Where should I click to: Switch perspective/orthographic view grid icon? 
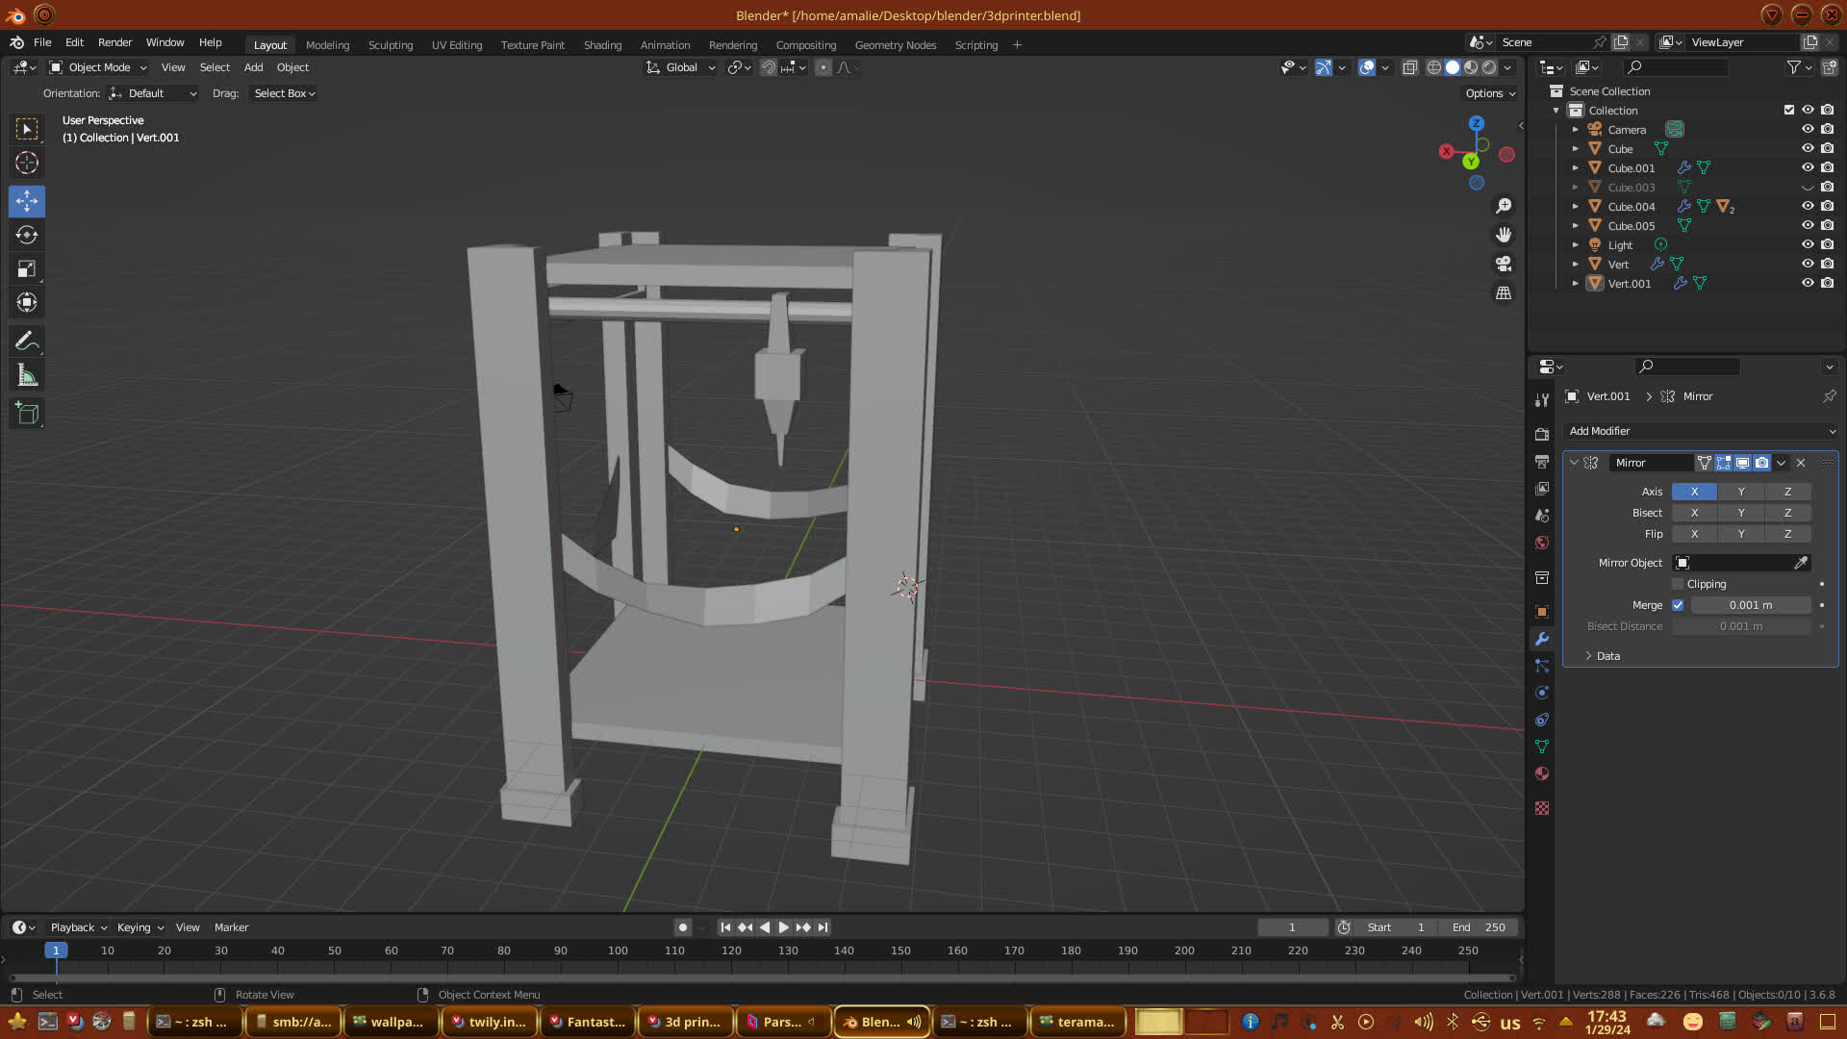(x=1504, y=292)
